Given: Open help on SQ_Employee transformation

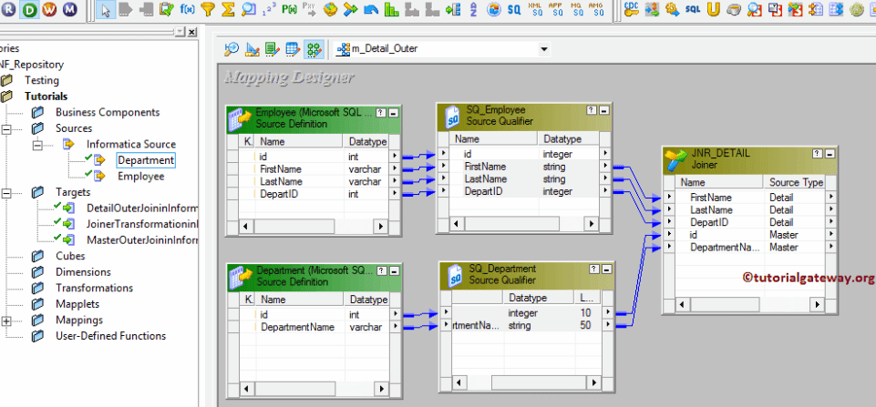Looking at the screenshot, I should coord(592,110).
